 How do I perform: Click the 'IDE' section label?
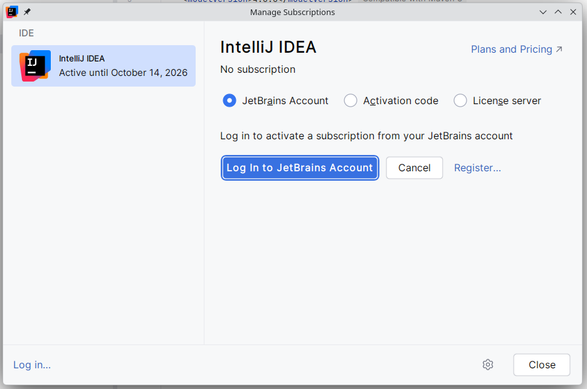click(x=26, y=33)
